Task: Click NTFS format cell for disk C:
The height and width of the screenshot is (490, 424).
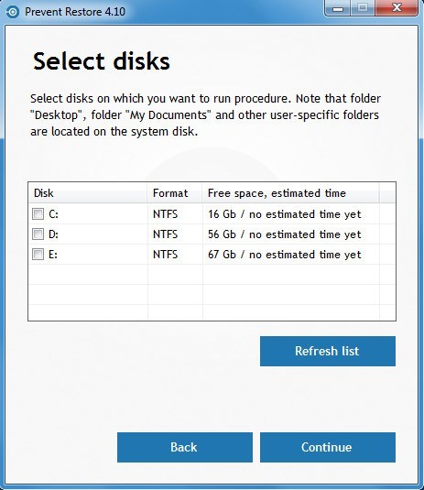Action: pos(165,214)
